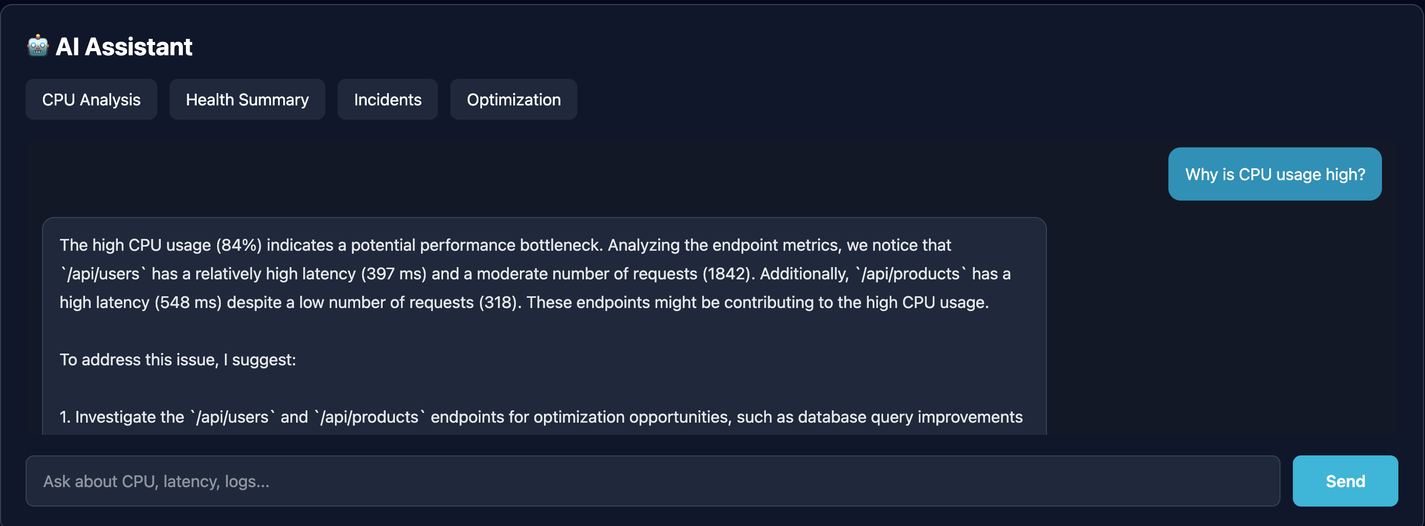1425x526 pixels.
Task: Select the CPU Analysis quick prompt
Action: (x=91, y=99)
